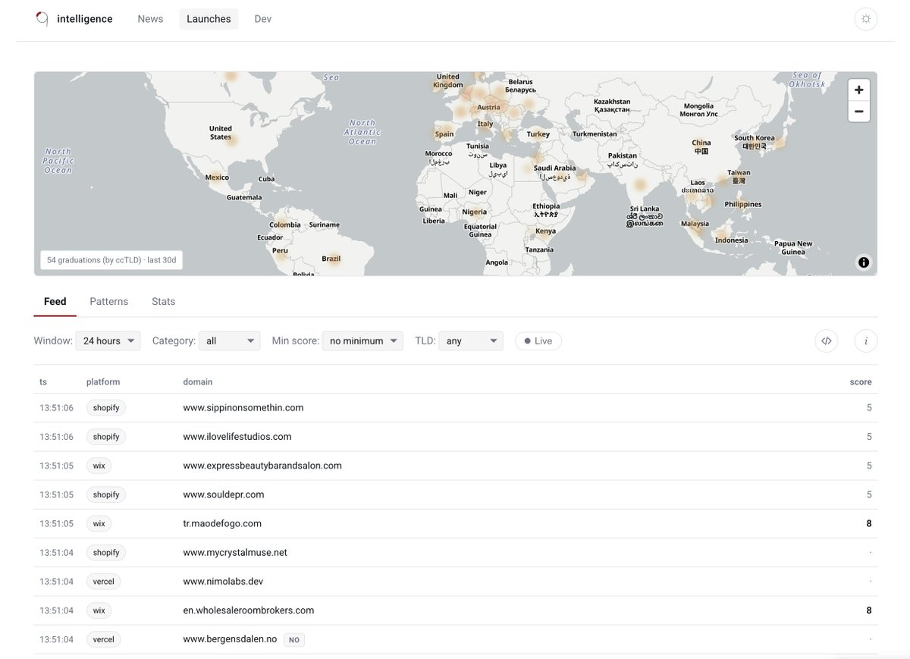Open the embed code icon button
The height and width of the screenshot is (659, 910).
[827, 341]
